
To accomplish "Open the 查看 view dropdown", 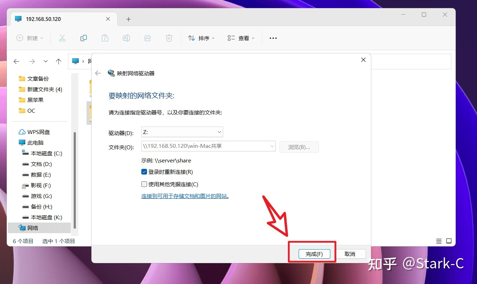I will point(241,38).
